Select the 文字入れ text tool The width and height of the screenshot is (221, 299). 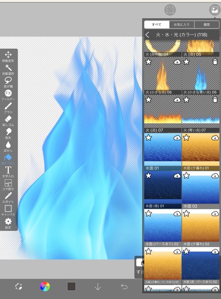tap(8, 172)
